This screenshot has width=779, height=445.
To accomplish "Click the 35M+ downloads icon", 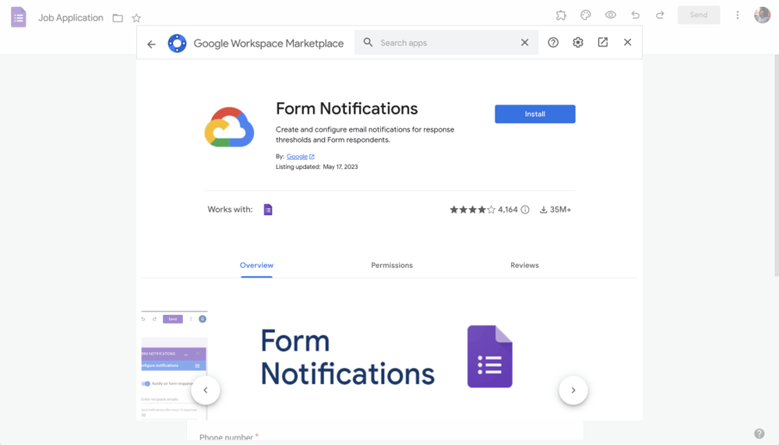I will tap(544, 210).
